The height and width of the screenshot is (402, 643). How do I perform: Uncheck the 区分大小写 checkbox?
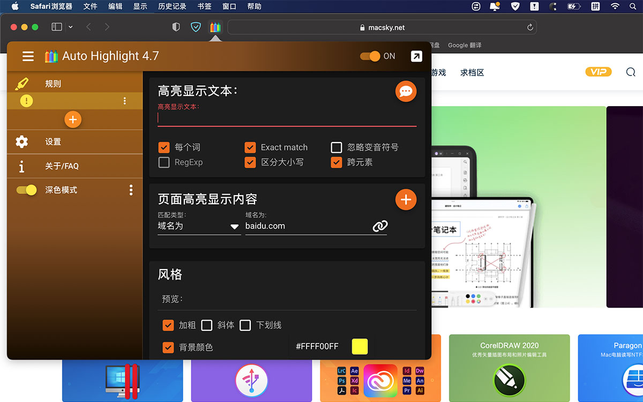[250, 162]
